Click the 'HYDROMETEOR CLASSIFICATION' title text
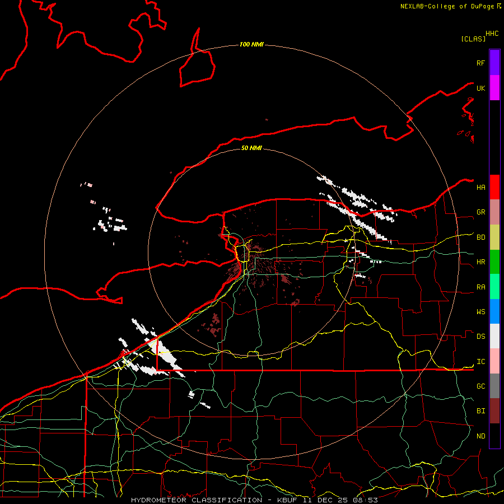The height and width of the screenshot is (504, 504). 197,500
